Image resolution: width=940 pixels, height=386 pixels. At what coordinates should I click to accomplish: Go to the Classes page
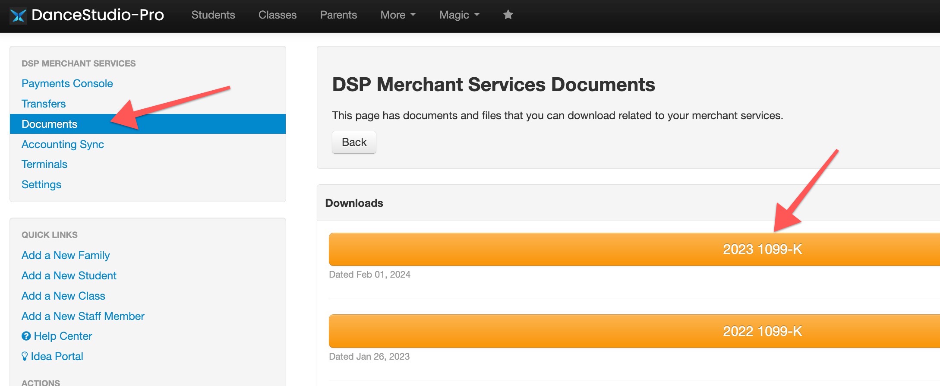[278, 15]
